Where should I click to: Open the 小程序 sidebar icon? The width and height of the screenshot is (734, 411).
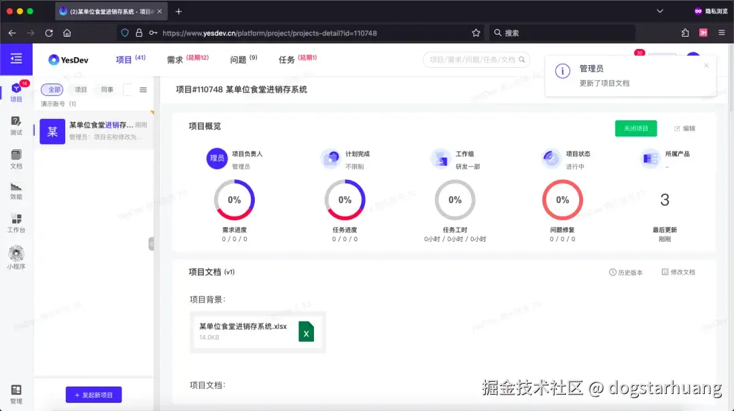point(16,257)
